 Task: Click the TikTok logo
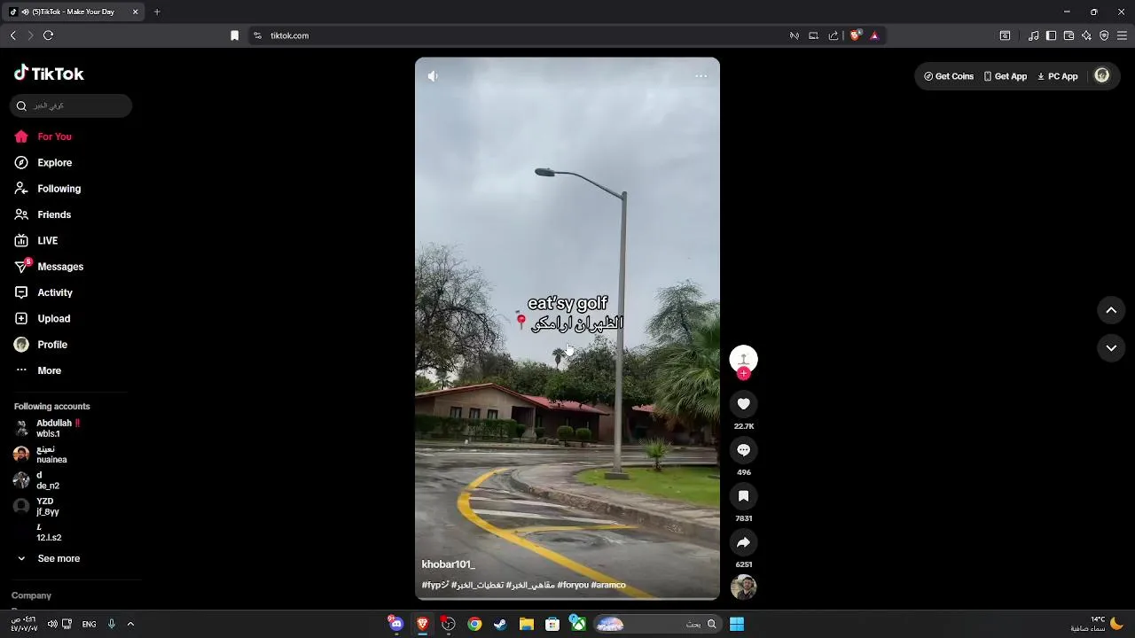click(49, 74)
